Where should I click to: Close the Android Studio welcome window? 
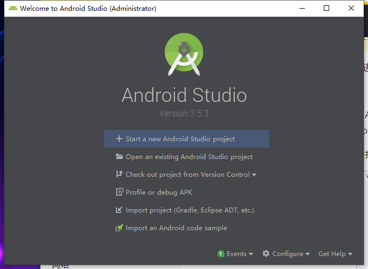coord(351,8)
